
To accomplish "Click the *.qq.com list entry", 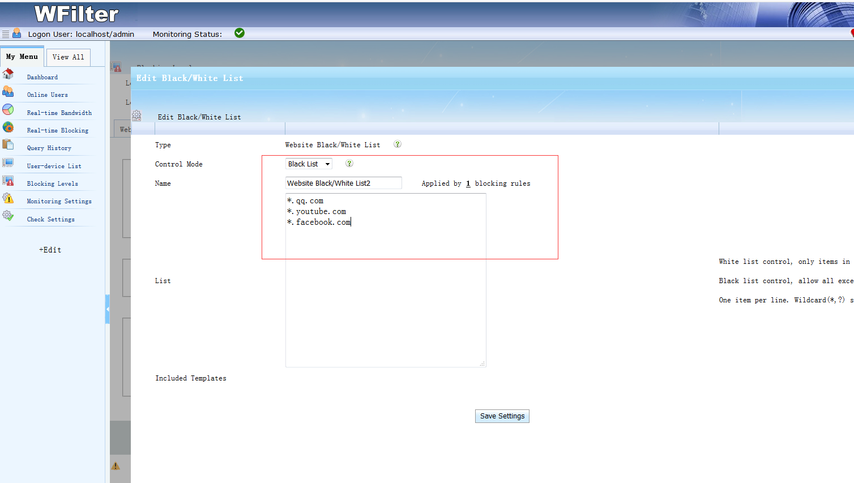I will pos(305,200).
